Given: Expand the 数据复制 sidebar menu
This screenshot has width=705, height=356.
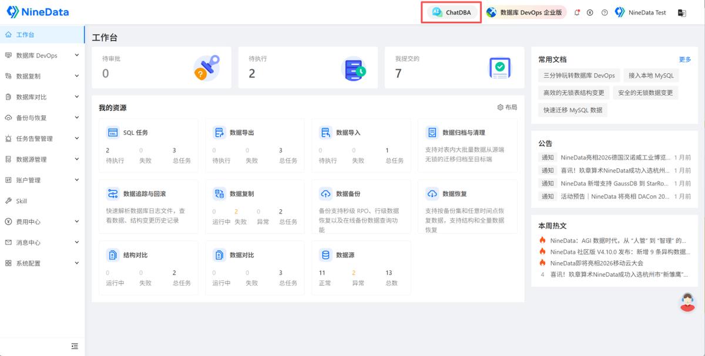Looking at the screenshot, I should point(42,76).
